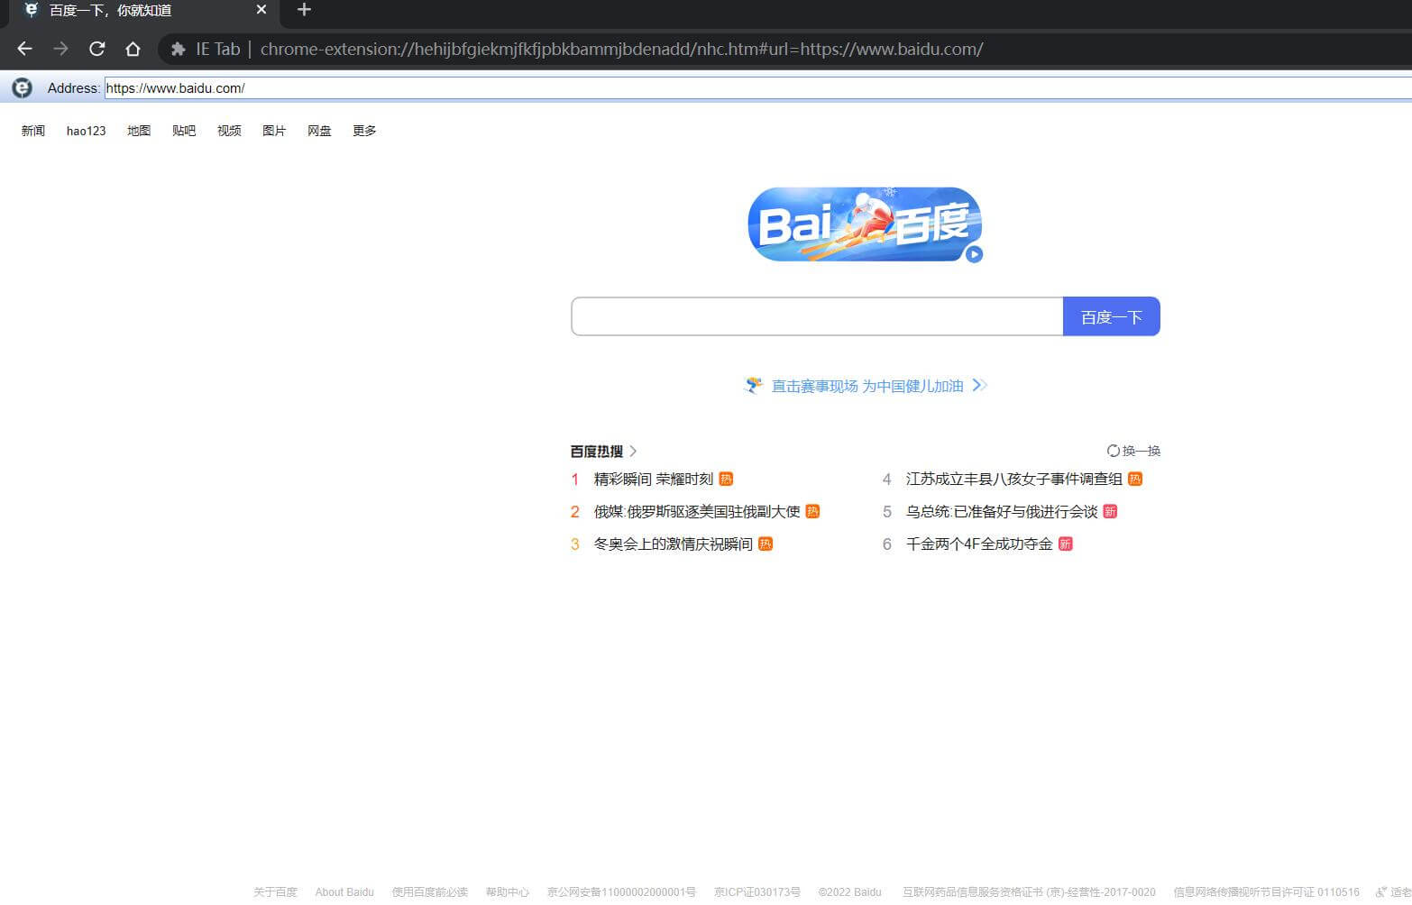Expand 百度热搜 via its chevron arrow
This screenshot has width=1412, height=905.
tap(634, 451)
